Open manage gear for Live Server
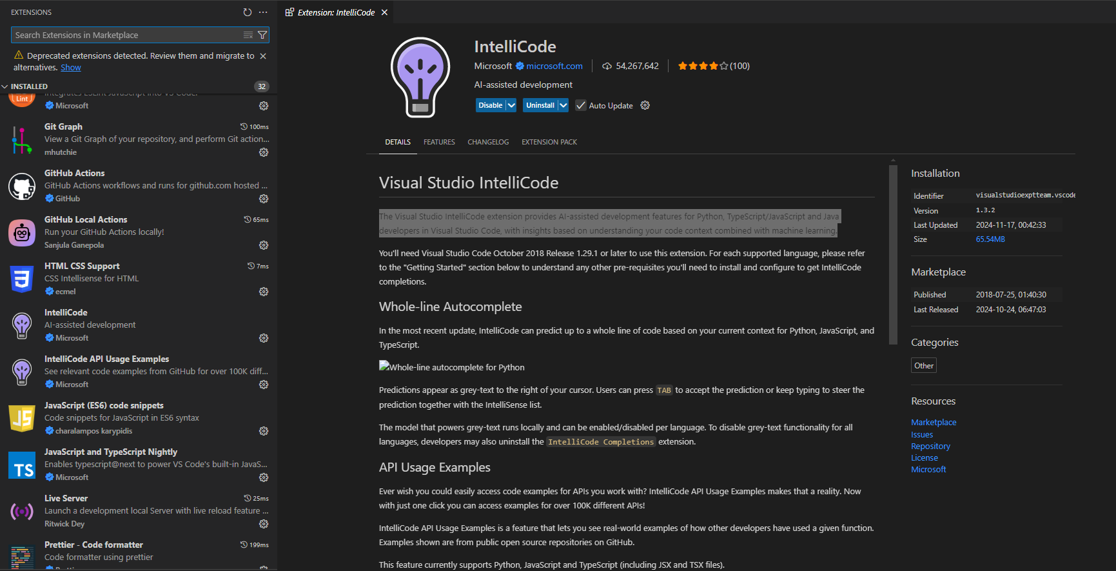Viewport: 1116px width, 571px height. pos(264,524)
